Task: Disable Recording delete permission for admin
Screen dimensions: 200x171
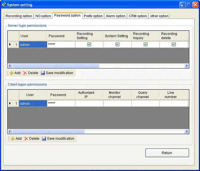Action: tap(174, 44)
